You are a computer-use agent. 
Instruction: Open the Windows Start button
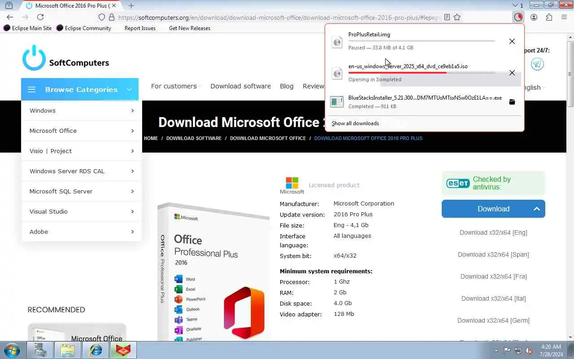click(x=12, y=350)
